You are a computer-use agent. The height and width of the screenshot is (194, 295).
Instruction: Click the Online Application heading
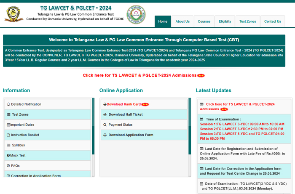(121, 90)
